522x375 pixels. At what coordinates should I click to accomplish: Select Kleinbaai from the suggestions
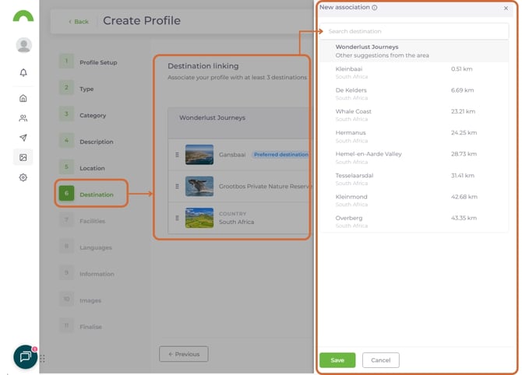[349, 68]
